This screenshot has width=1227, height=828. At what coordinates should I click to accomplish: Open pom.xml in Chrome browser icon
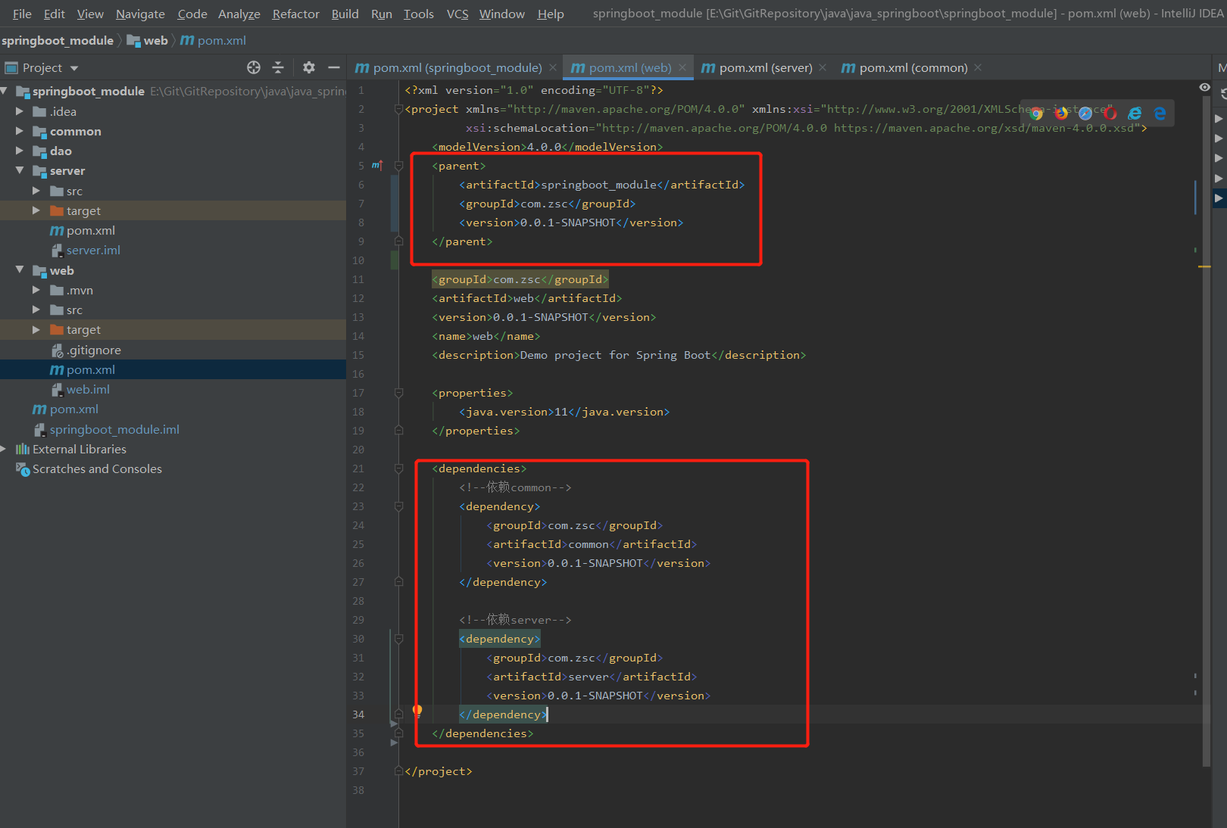tap(1036, 114)
